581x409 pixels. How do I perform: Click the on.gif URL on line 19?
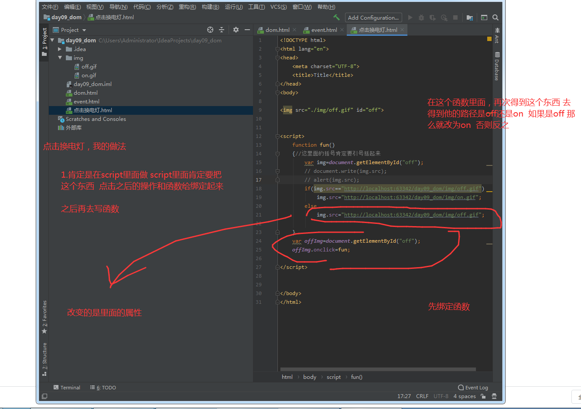pos(410,197)
